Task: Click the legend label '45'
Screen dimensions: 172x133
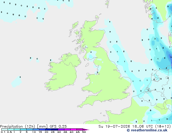Action: click(x=78, y=132)
